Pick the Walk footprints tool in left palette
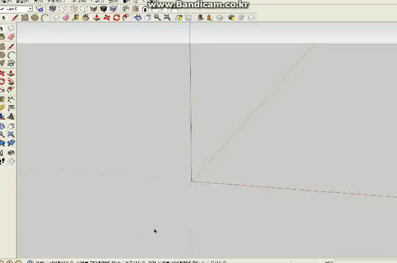 click(3, 161)
